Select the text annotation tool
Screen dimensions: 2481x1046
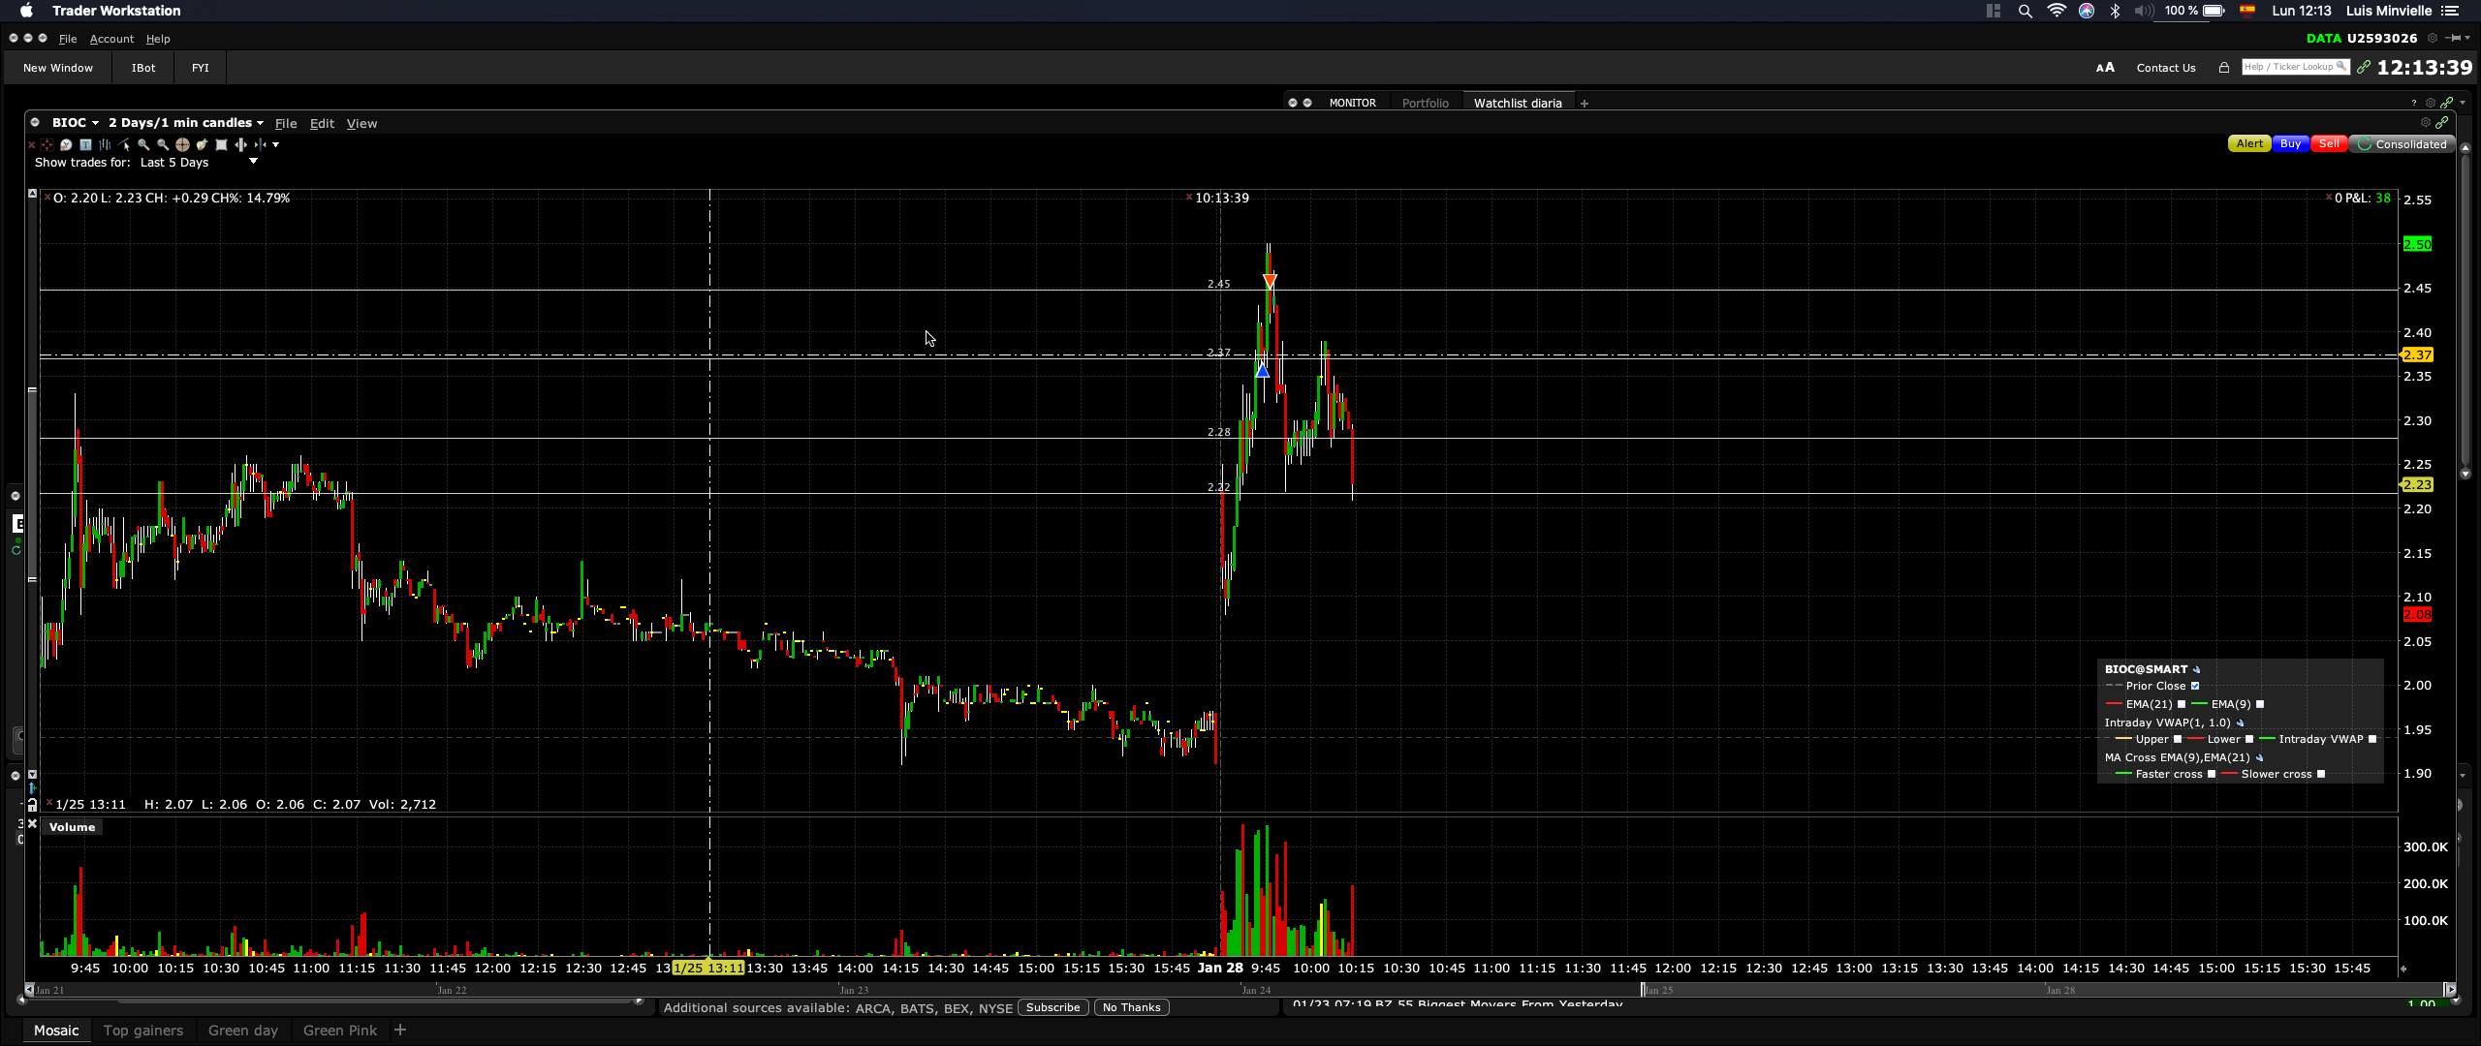(85, 145)
